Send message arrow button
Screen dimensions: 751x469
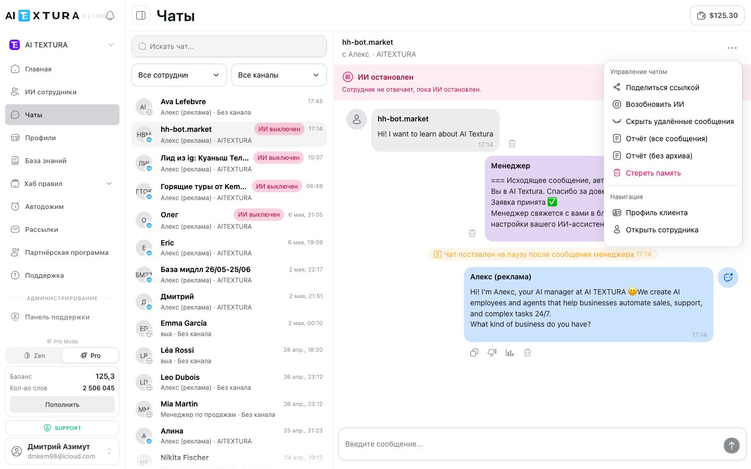tap(732, 445)
